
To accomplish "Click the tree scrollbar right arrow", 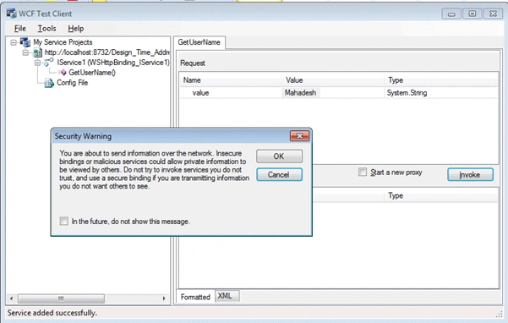I will (164, 298).
